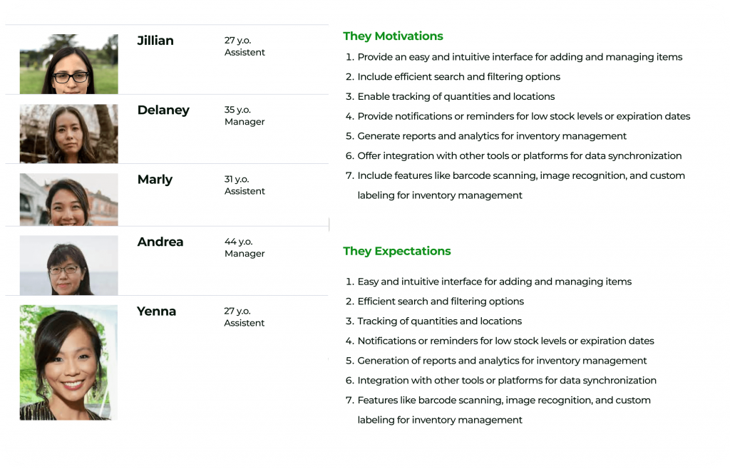Click "Efficient search and filtering options" expectation
The height and width of the screenshot is (469, 730).
[x=441, y=301]
